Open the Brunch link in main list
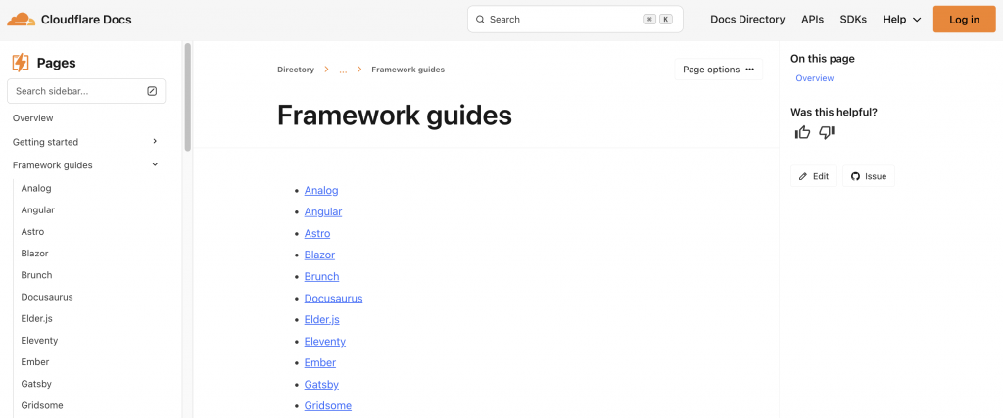 pyautogui.click(x=321, y=276)
